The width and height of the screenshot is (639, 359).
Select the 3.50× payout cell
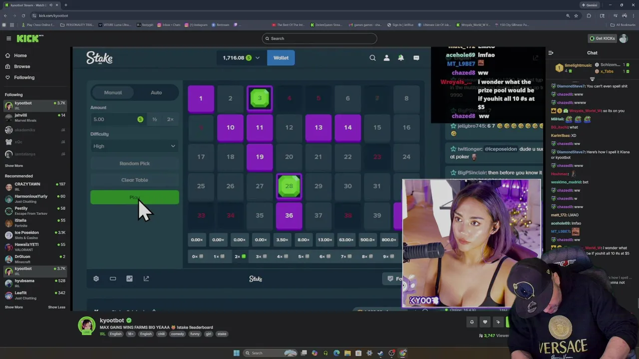click(282, 240)
